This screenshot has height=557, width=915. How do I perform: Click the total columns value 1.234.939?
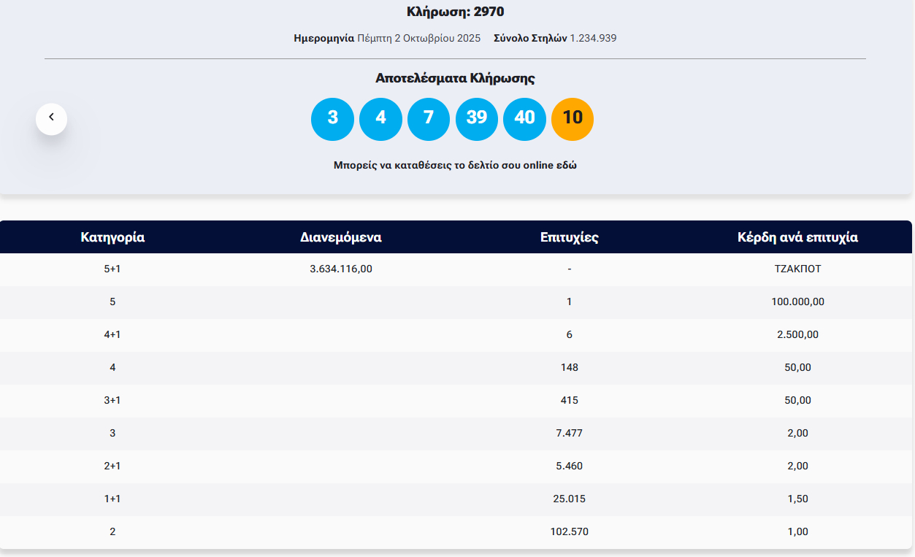[x=593, y=38]
